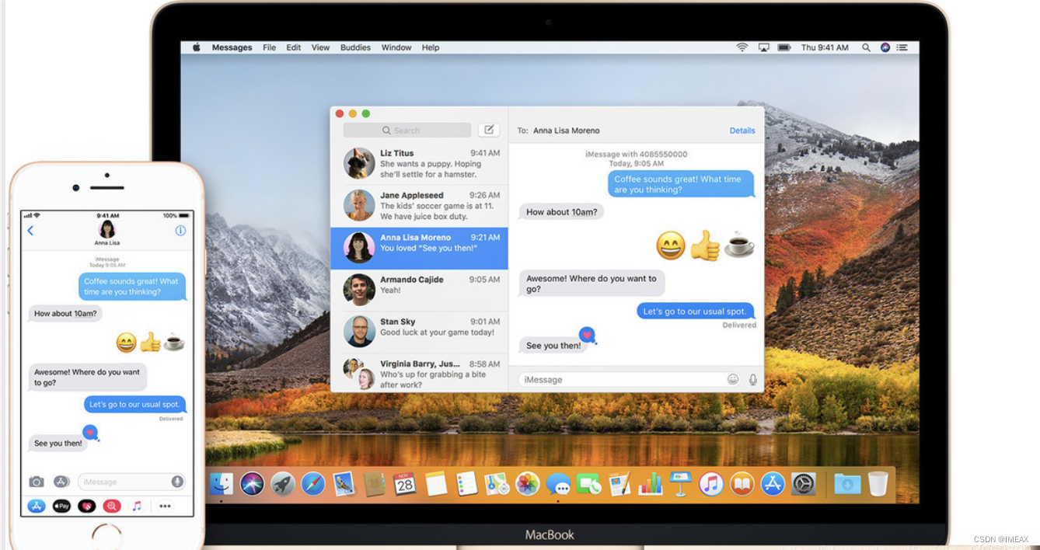Viewport: 1040px width, 550px height.
Task: Open Edit menu
Action: 293,47
